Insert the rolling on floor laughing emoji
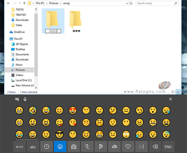This screenshot has width=187, height=153. pos(32,110)
